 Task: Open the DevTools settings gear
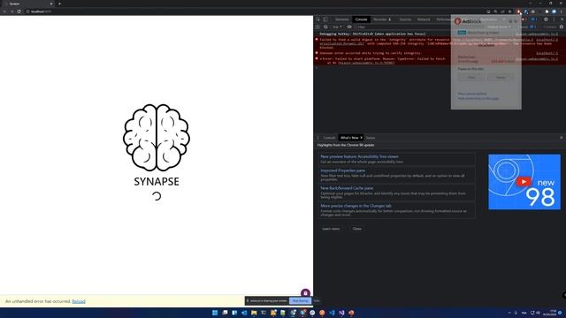click(546, 19)
